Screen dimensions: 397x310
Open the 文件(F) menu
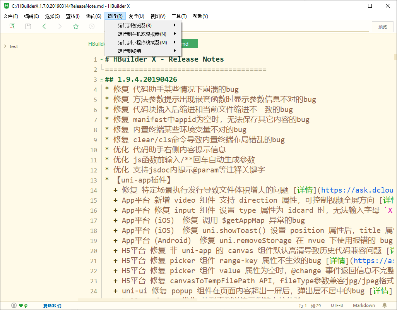pyautogui.click(x=10, y=16)
